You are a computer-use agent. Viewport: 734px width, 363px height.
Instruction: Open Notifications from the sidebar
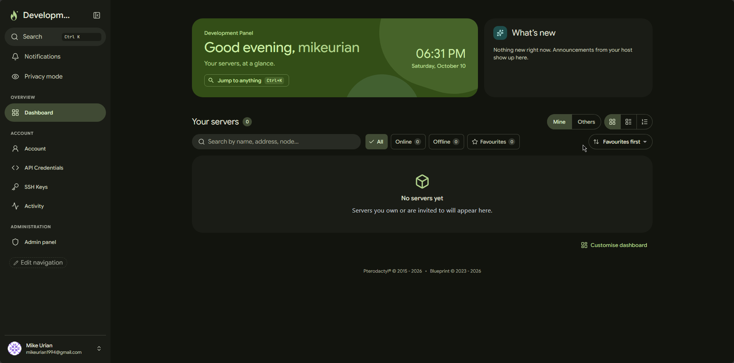point(55,57)
